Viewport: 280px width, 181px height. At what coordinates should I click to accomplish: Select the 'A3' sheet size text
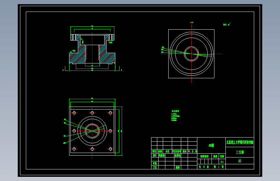coord(240,161)
